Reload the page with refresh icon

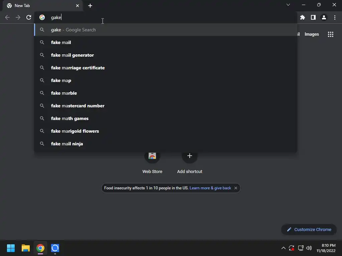[29, 17]
